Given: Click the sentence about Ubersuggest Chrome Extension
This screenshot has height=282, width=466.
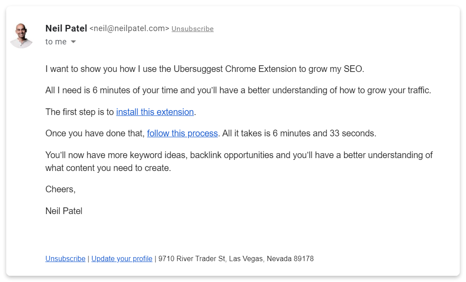Looking at the screenshot, I should tap(205, 69).
